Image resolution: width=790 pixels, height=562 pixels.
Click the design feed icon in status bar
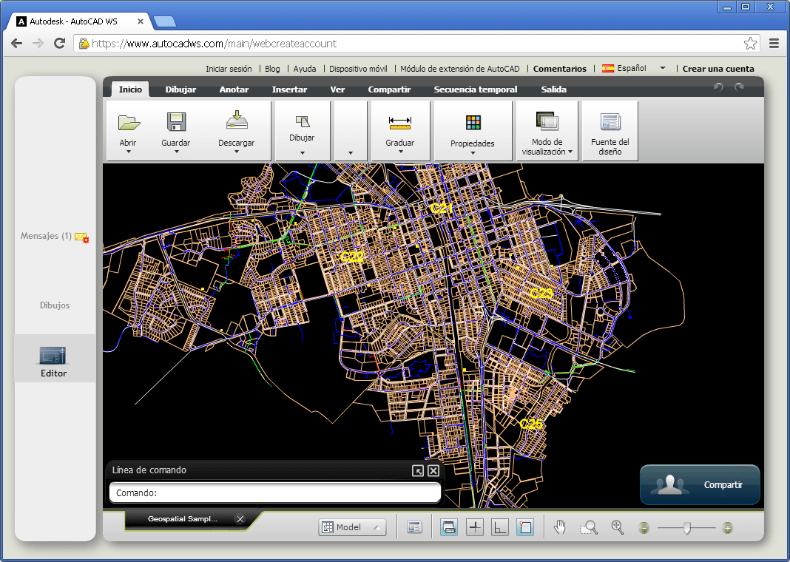point(415,527)
